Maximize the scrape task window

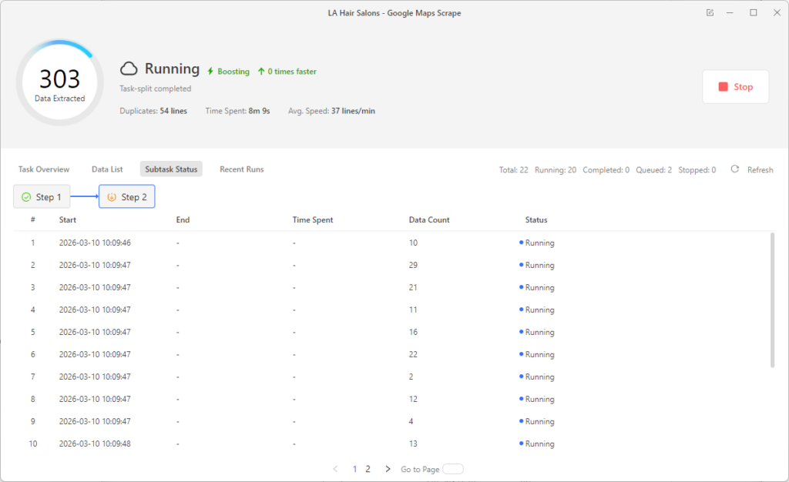tap(754, 13)
